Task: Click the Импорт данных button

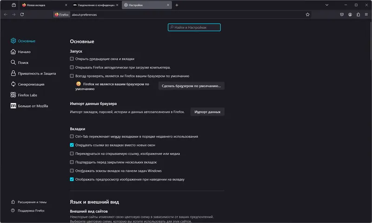Action: point(207,112)
